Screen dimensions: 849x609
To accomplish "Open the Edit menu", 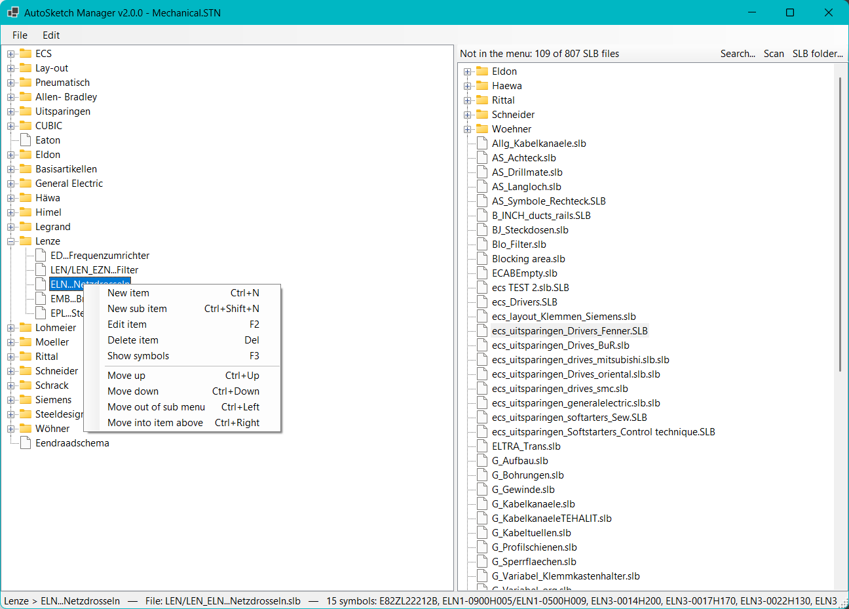I will [x=51, y=35].
